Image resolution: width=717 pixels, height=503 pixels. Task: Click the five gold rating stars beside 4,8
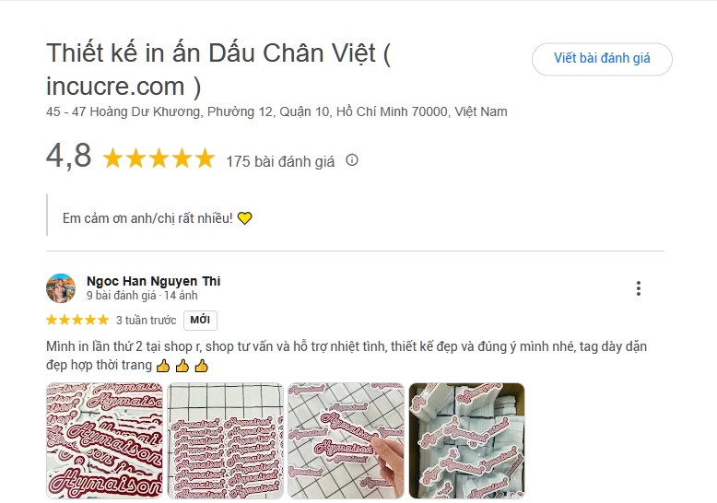click(159, 158)
